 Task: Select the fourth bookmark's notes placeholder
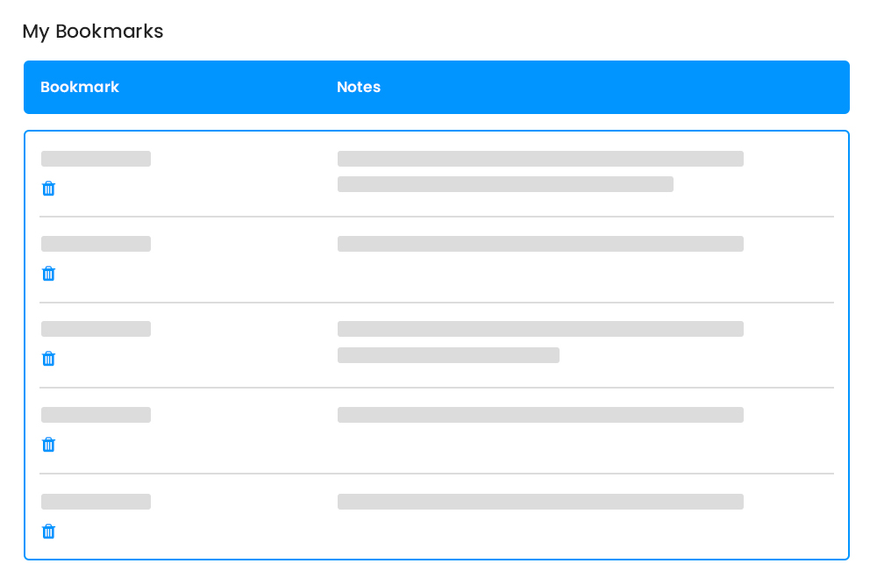pyautogui.click(x=540, y=415)
